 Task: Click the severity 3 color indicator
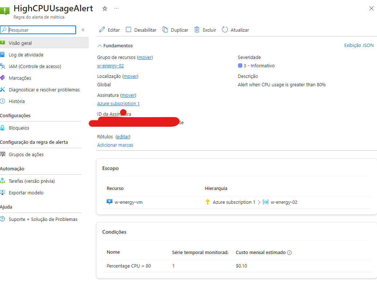[240, 66]
